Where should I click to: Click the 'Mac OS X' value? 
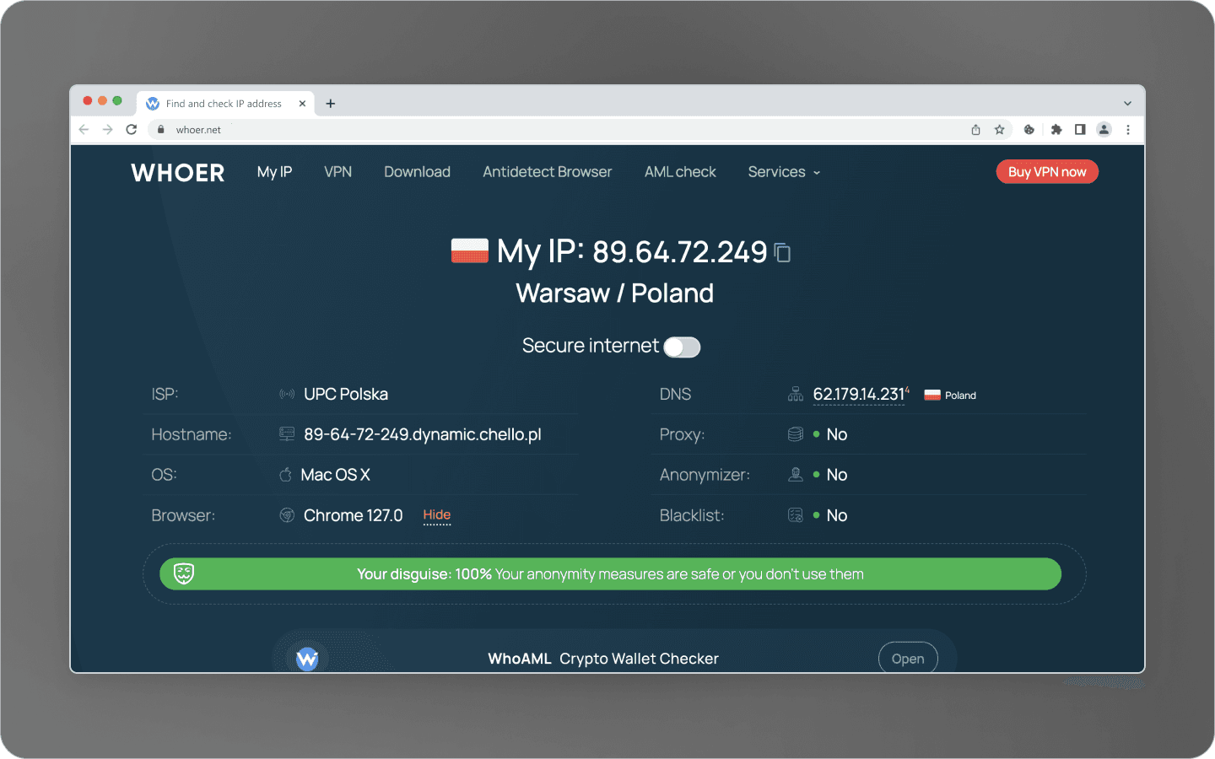335,475
